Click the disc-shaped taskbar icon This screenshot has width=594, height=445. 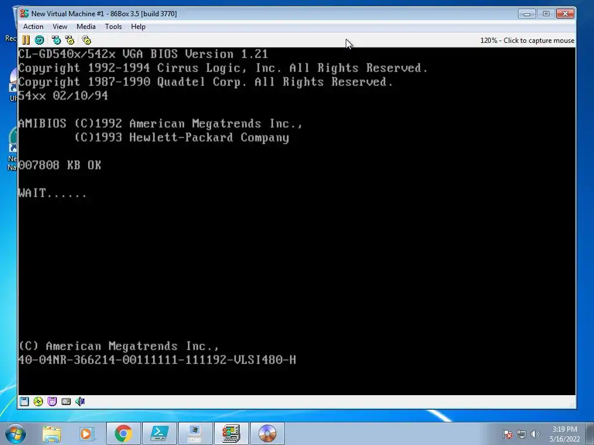click(x=267, y=433)
